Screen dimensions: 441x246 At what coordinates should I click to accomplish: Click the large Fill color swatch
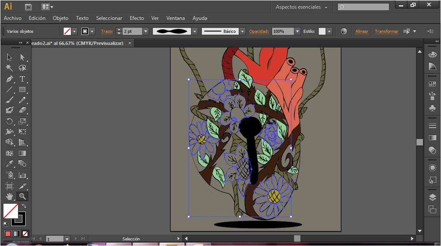click(10, 211)
